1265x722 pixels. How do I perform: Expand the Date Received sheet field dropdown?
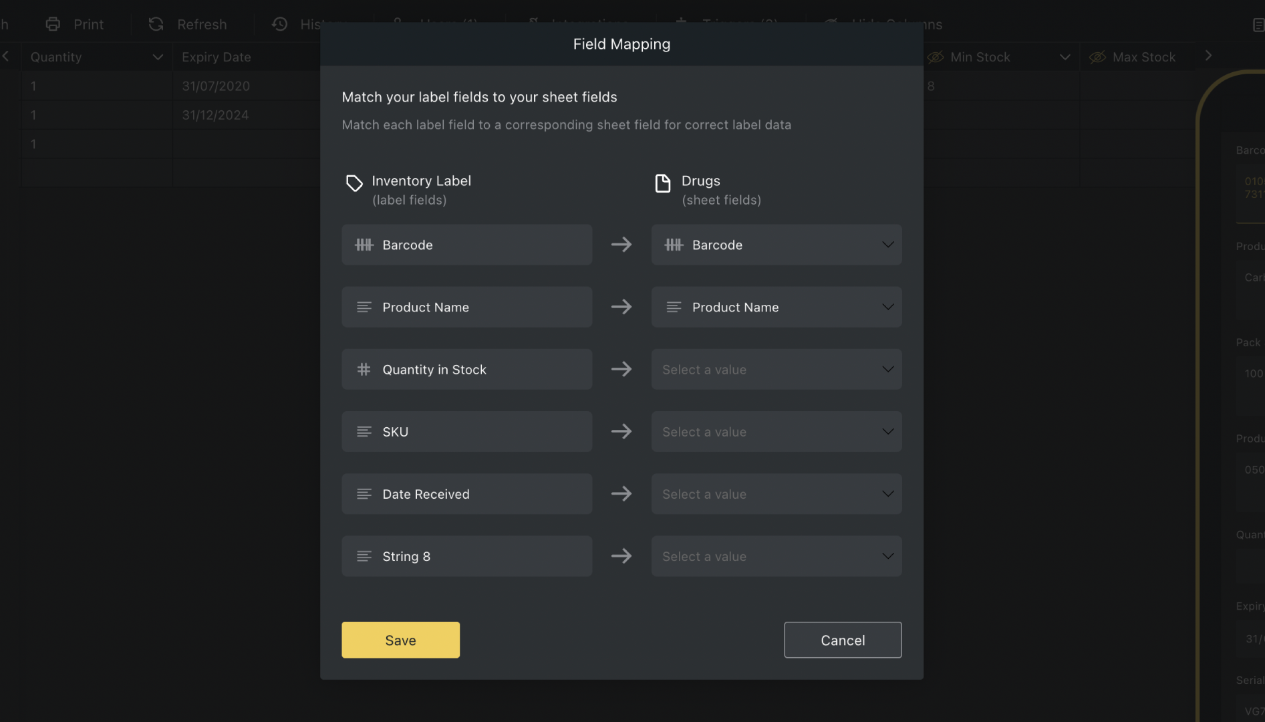coord(776,494)
